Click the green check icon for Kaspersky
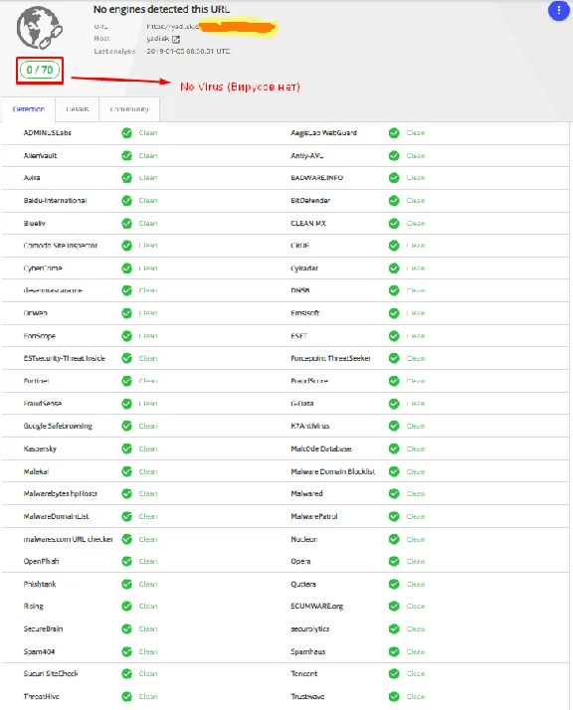 126,448
